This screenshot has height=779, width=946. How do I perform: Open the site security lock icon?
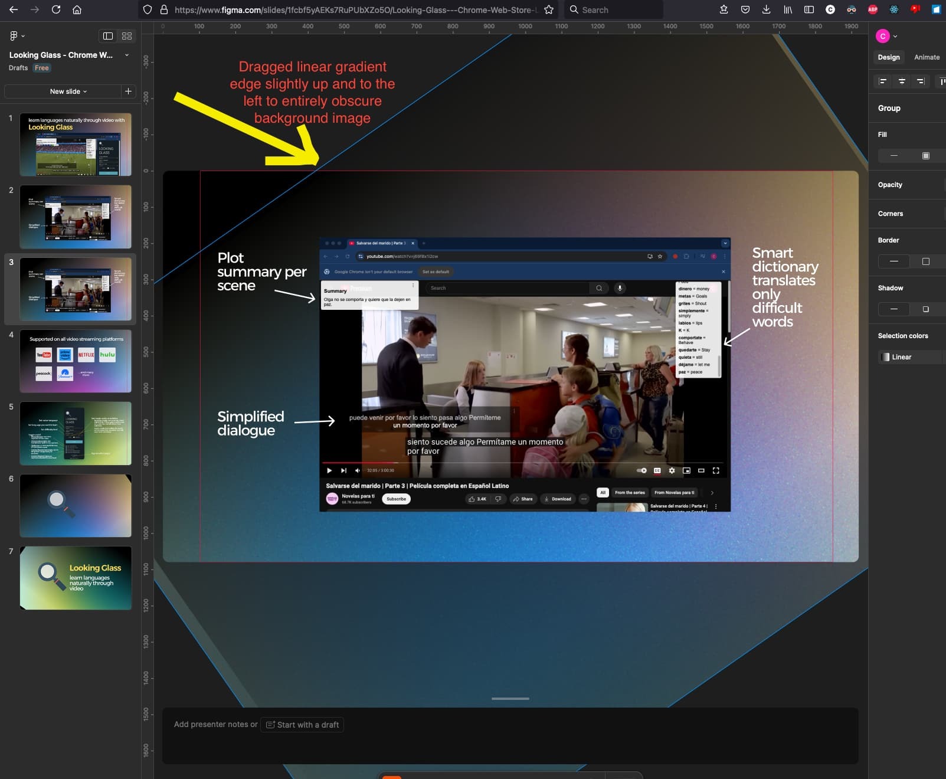pos(164,9)
